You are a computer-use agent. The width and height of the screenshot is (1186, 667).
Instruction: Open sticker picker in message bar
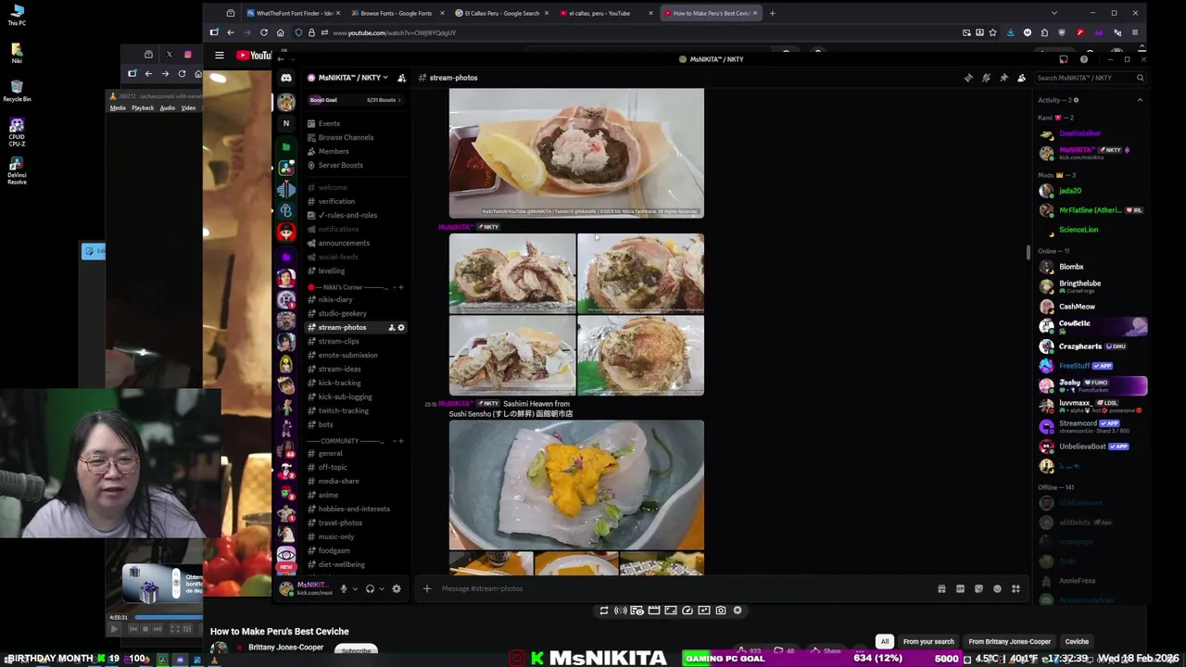click(x=978, y=588)
